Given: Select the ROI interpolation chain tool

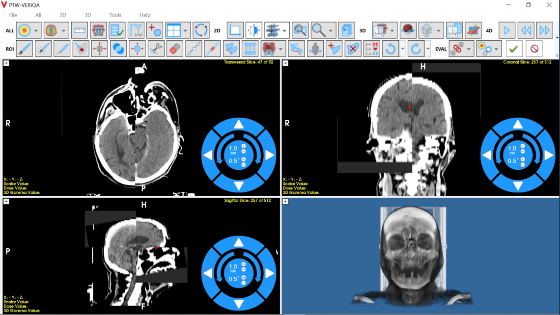Looking at the screenshot, I should coord(213,49).
